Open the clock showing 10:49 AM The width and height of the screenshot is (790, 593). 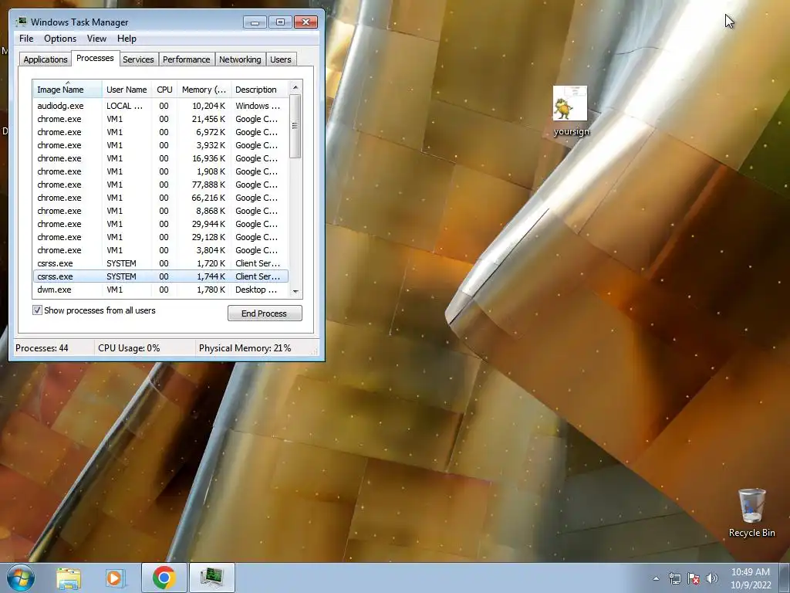click(x=751, y=578)
